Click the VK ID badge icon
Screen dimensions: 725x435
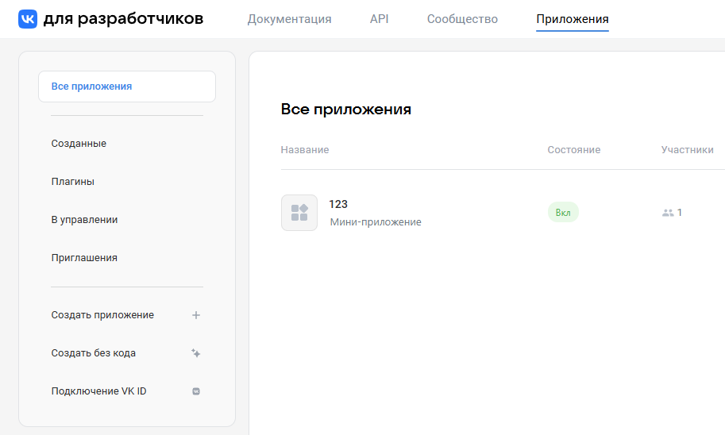(196, 391)
